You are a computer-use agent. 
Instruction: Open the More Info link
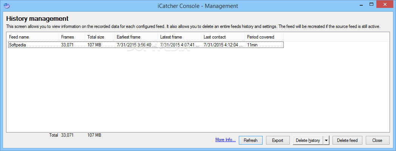tap(226, 140)
